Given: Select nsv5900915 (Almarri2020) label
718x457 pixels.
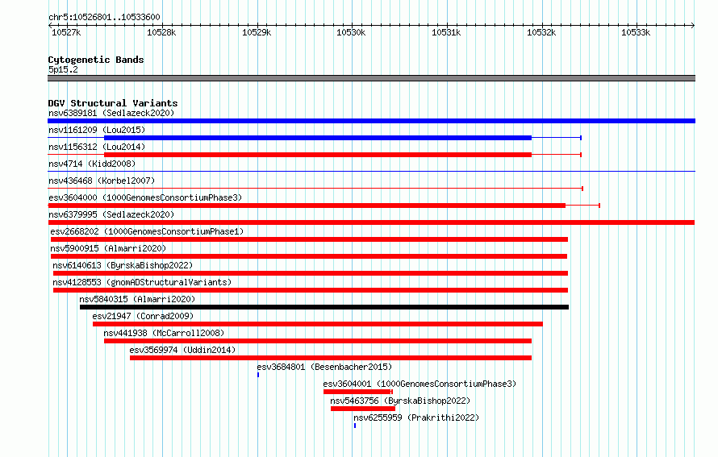Looking at the screenshot, I should tap(108, 248).
